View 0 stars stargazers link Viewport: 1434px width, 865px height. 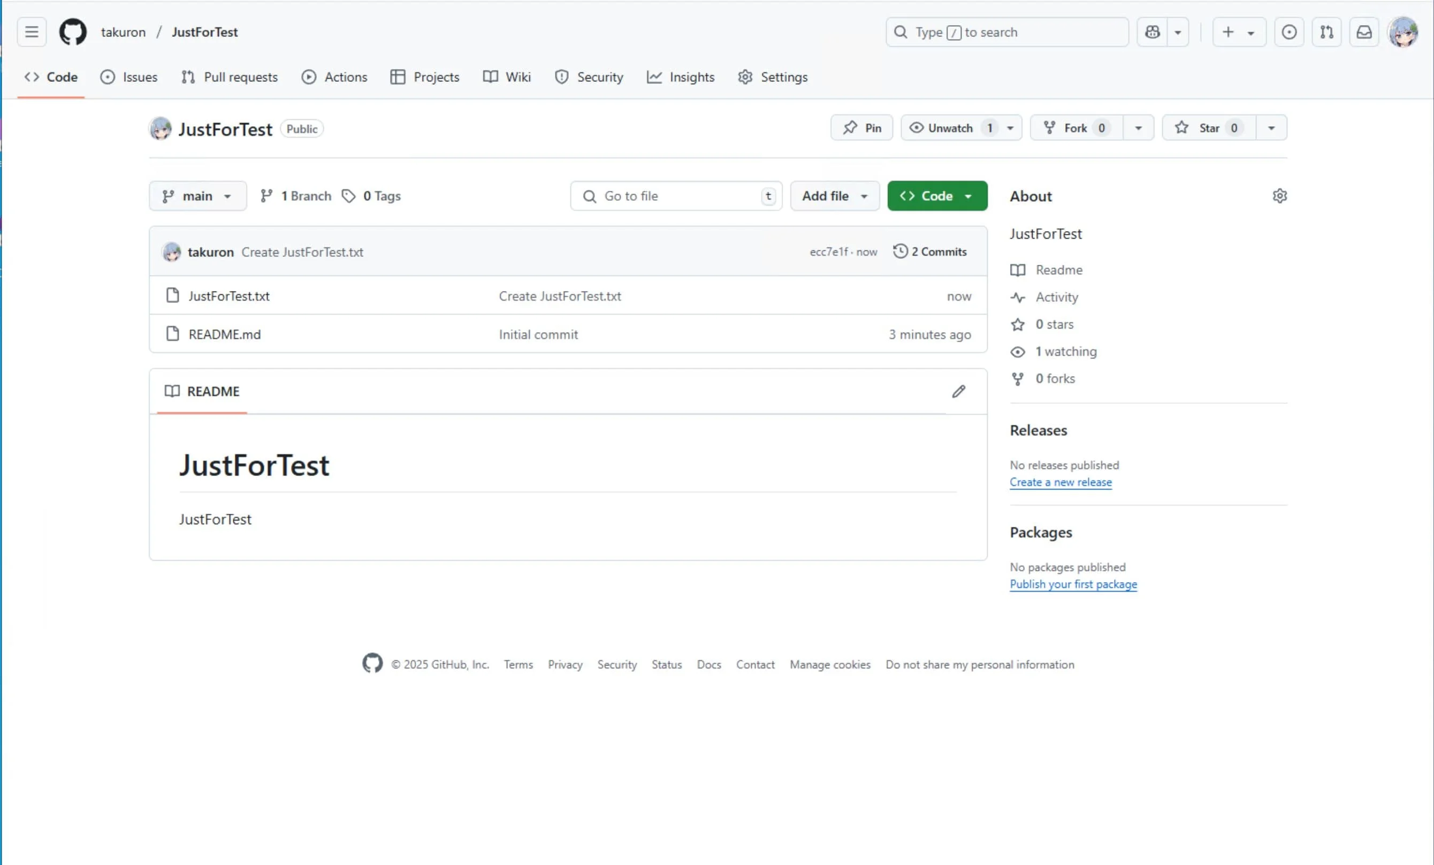(x=1042, y=325)
